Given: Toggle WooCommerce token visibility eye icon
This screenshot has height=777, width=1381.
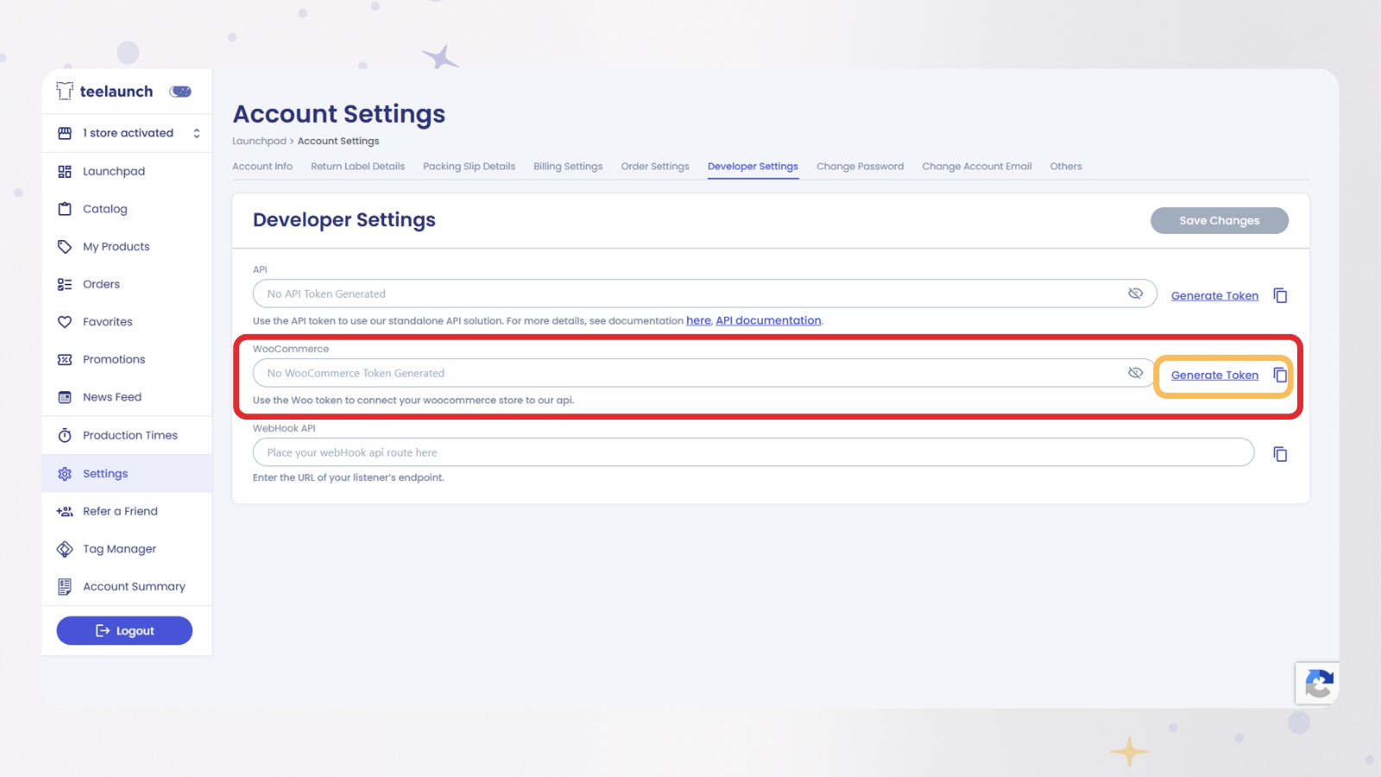Looking at the screenshot, I should (1135, 373).
